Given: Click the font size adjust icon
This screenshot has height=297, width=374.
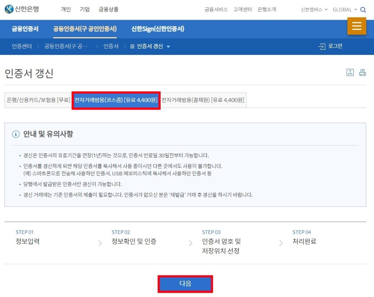Looking at the screenshot, I should (x=350, y=72).
